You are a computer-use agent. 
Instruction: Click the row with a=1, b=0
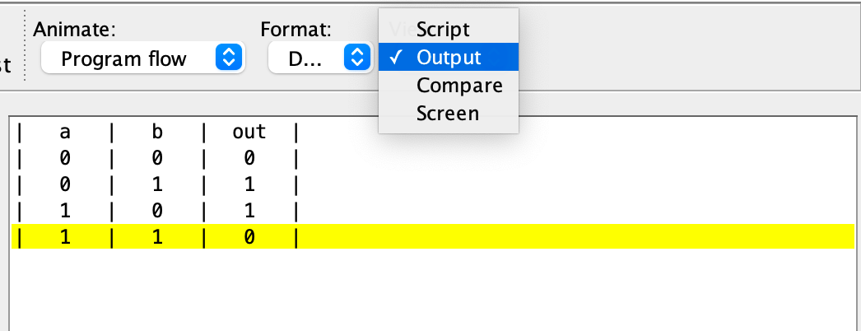coord(156,211)
